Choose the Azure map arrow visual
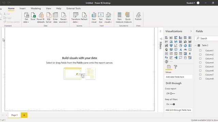The width and height of the screenshot is (218, 122). tap(181, 49)
